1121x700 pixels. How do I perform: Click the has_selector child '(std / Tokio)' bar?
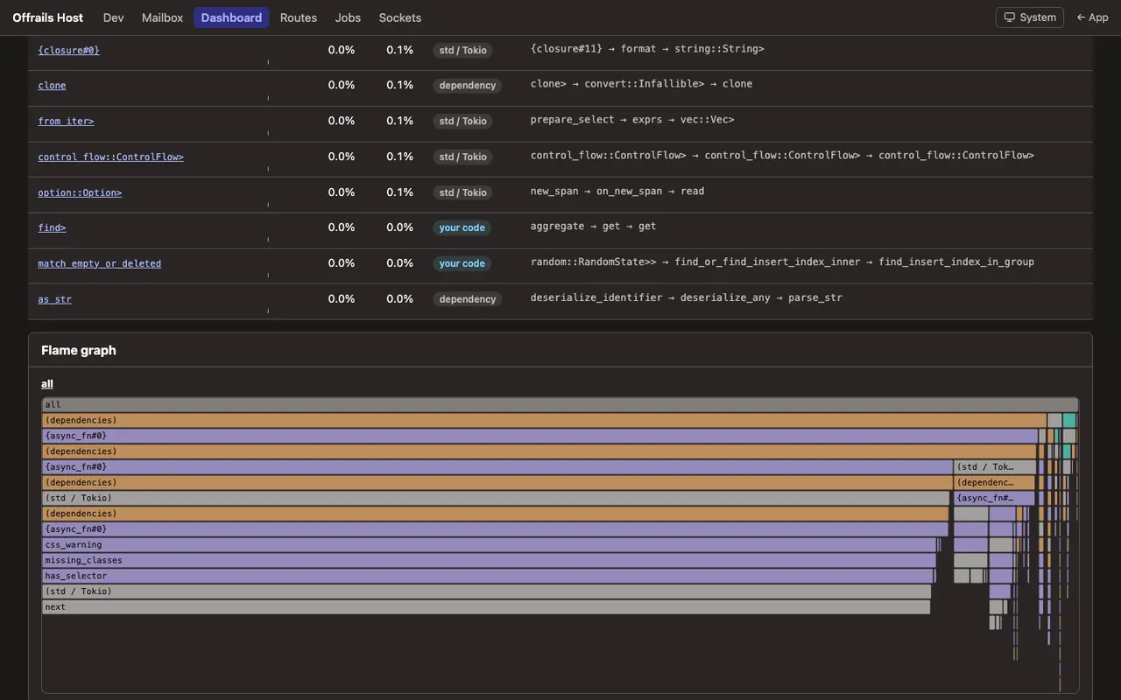pos(487,592)
